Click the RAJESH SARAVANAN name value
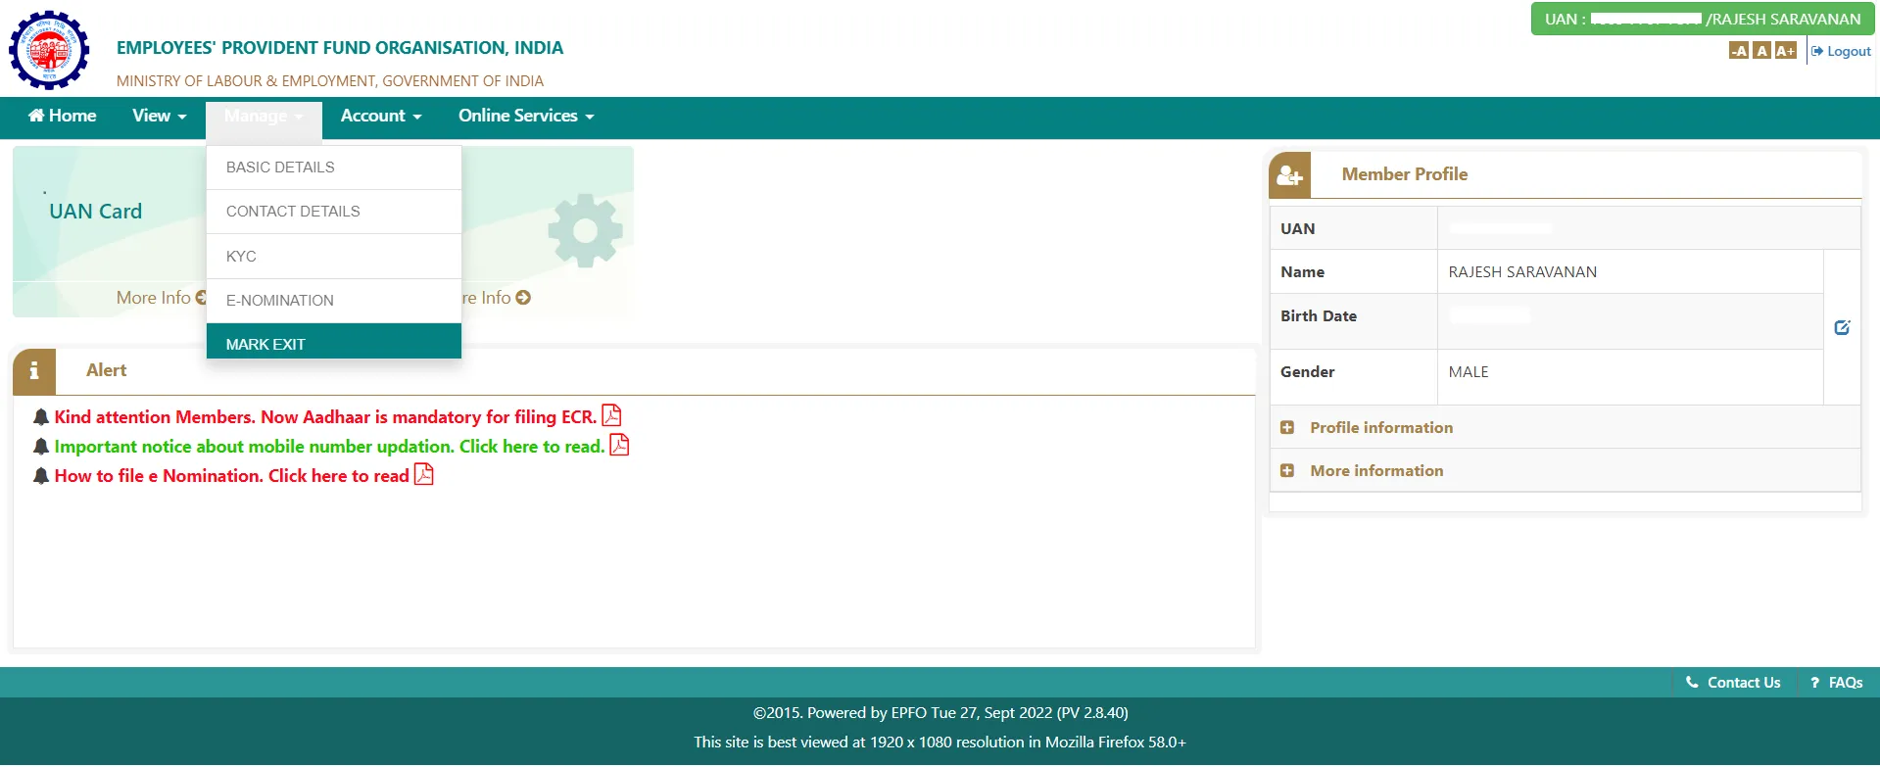This screenshot has width=1880, height=767. (x=1522, y=272)
